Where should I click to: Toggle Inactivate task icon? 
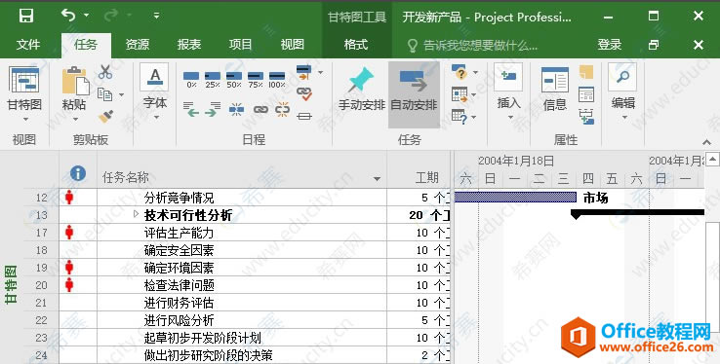point(304,116)
